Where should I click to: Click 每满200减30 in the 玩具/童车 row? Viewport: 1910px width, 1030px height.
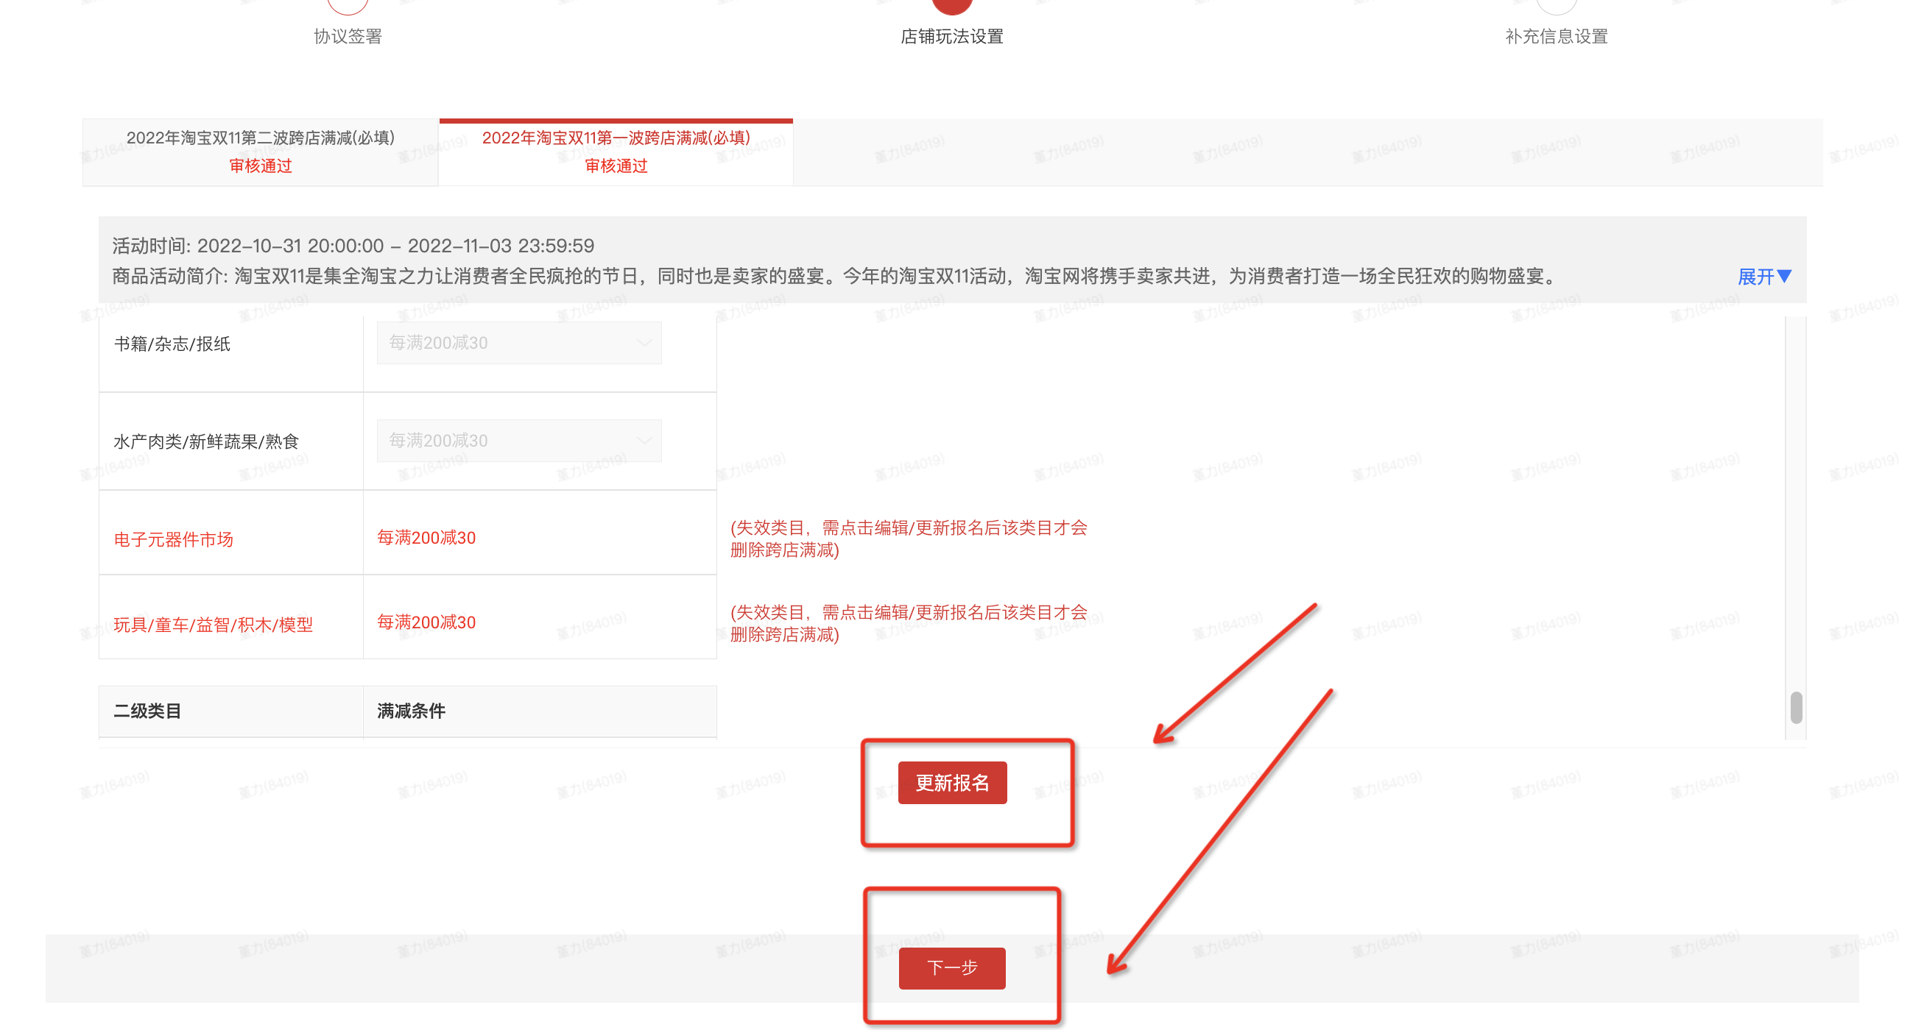426,622
